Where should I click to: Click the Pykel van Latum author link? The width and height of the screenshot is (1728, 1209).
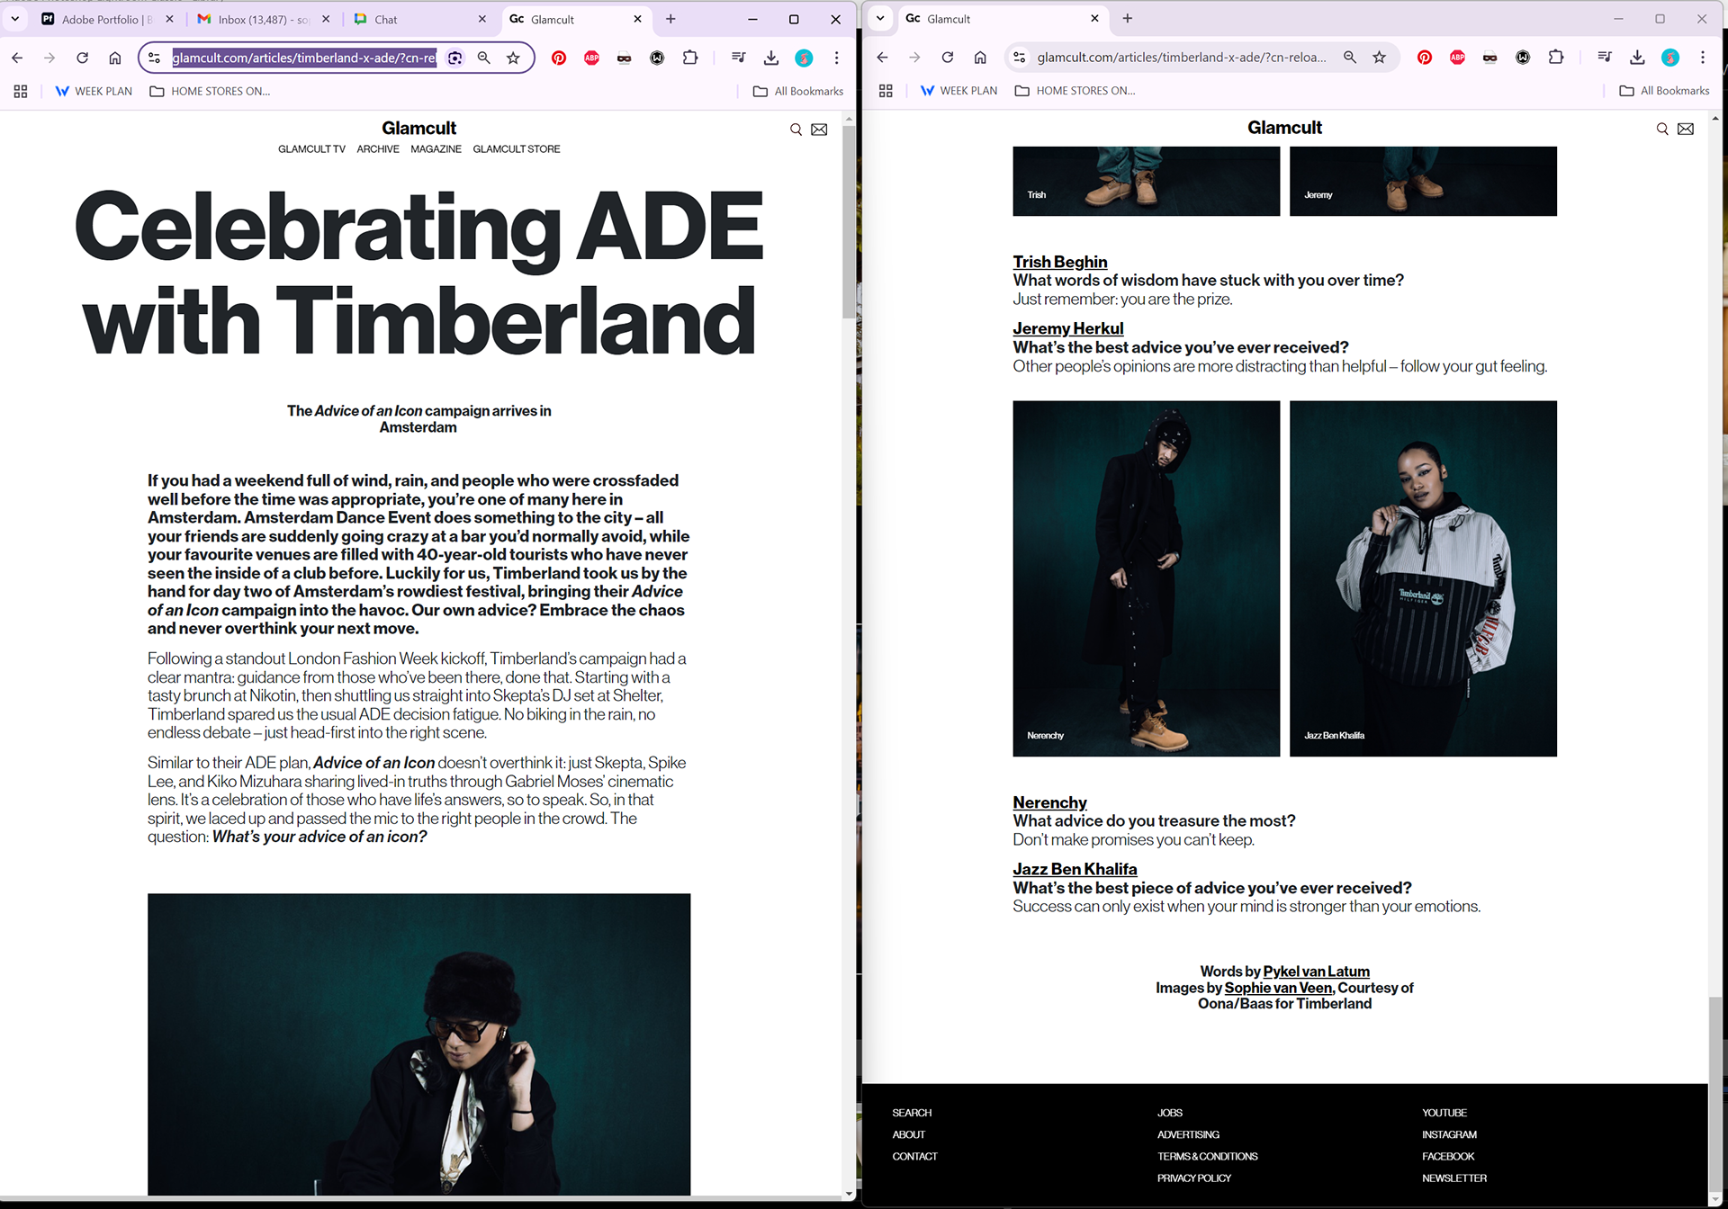(1316, 972)
